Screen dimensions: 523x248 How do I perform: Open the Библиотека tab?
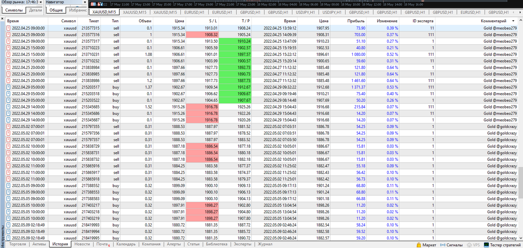point(217,244)
